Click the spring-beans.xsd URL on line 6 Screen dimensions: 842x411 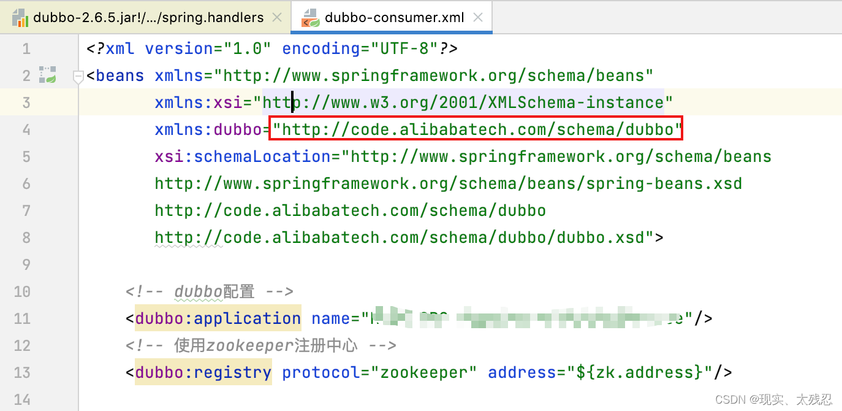(x=447, y=183)
